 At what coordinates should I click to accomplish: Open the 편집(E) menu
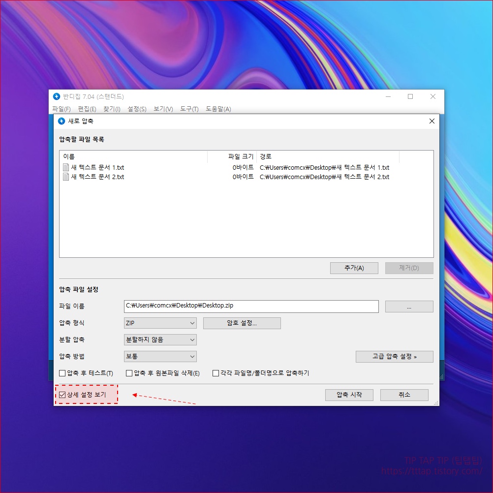pos(87,109)
